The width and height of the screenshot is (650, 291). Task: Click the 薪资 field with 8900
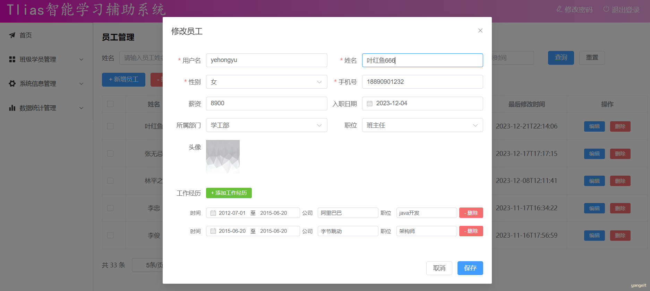(x=266, y=104)
